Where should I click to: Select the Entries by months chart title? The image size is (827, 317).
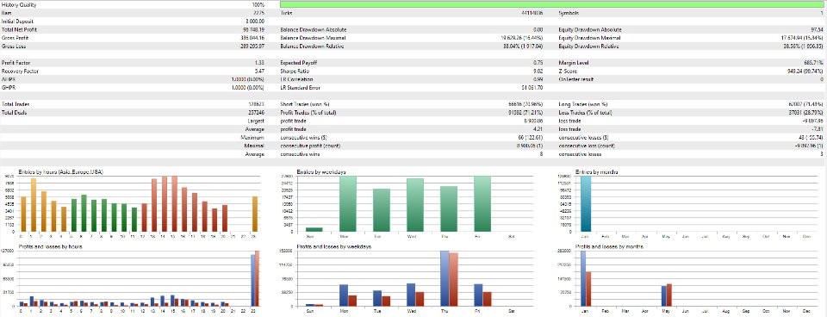coord(597,172)
